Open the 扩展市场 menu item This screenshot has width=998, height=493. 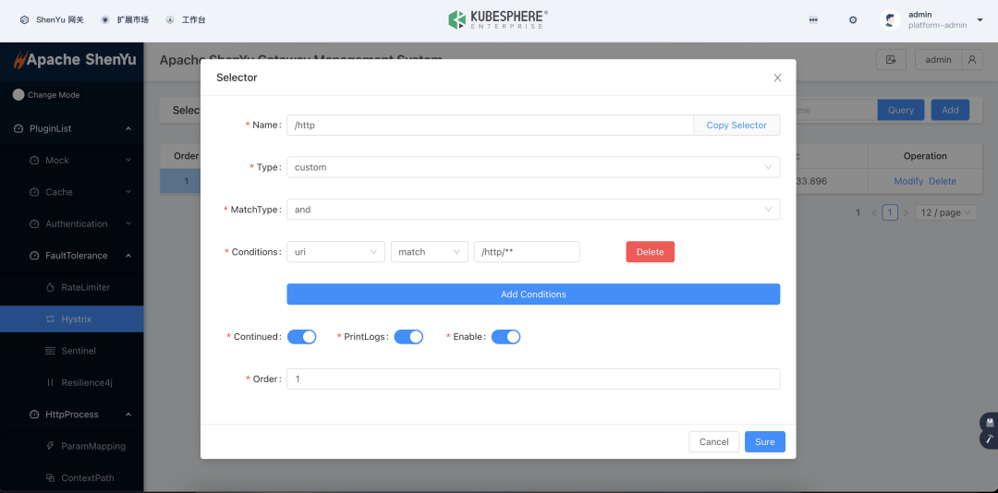(126, 19)
